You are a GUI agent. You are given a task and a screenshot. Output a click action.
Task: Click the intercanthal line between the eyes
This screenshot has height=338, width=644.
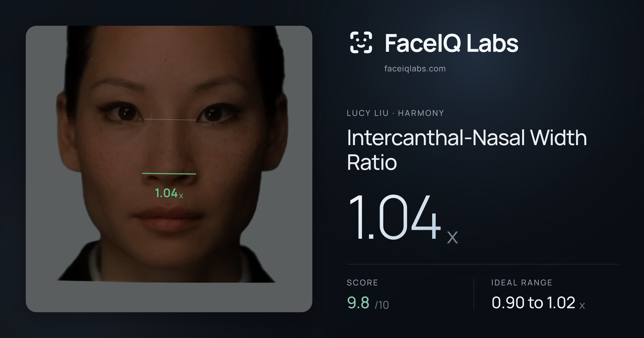coord(170,119)
